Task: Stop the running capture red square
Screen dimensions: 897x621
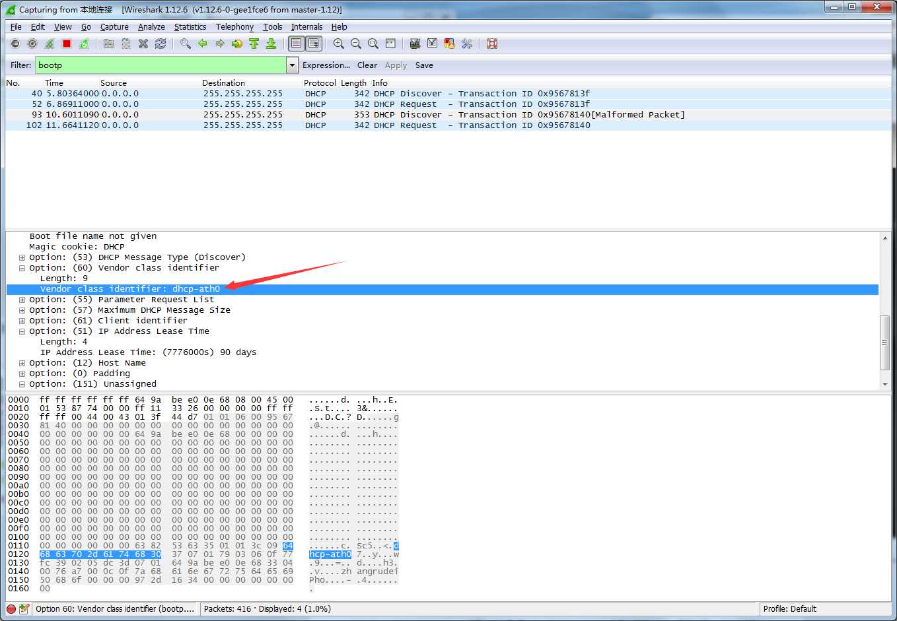Action: click(67, 44)
